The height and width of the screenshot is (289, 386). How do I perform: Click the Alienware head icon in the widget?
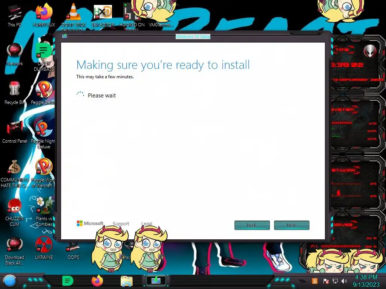click(x=370, y=51)
